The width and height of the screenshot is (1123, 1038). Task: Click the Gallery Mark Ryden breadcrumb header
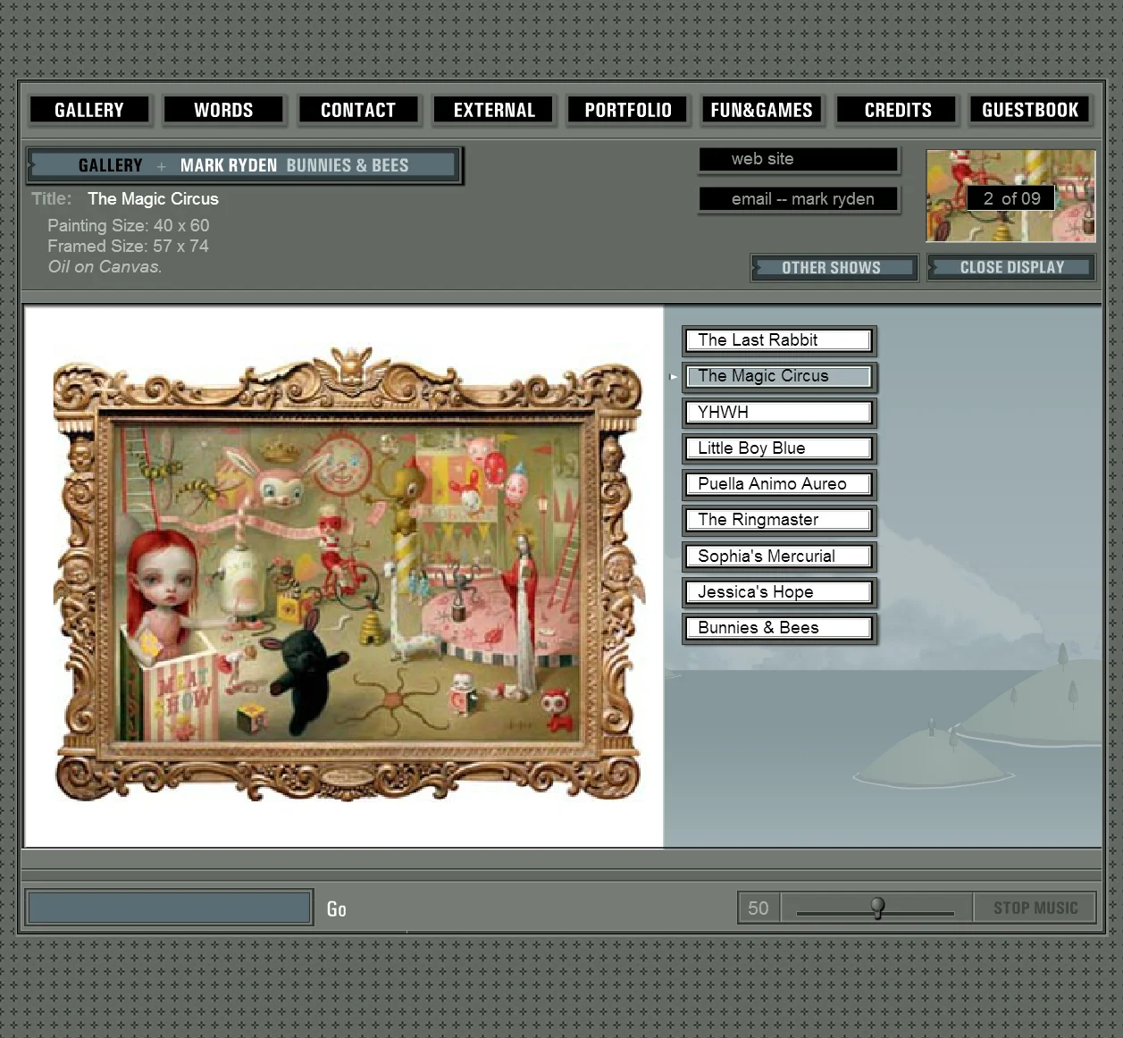coord(244,165)
